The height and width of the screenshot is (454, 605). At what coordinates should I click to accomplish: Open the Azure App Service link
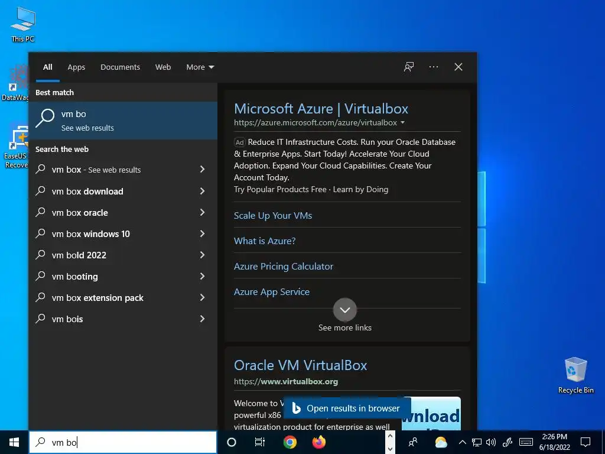(272, 292)
